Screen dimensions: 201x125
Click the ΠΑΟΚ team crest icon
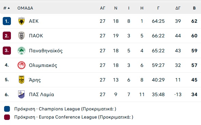tap(21, 36)
